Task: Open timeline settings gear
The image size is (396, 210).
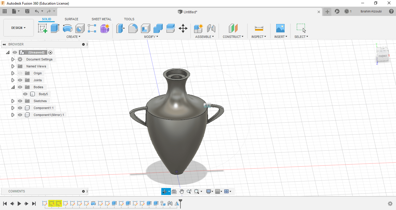Action: (390, 204)
